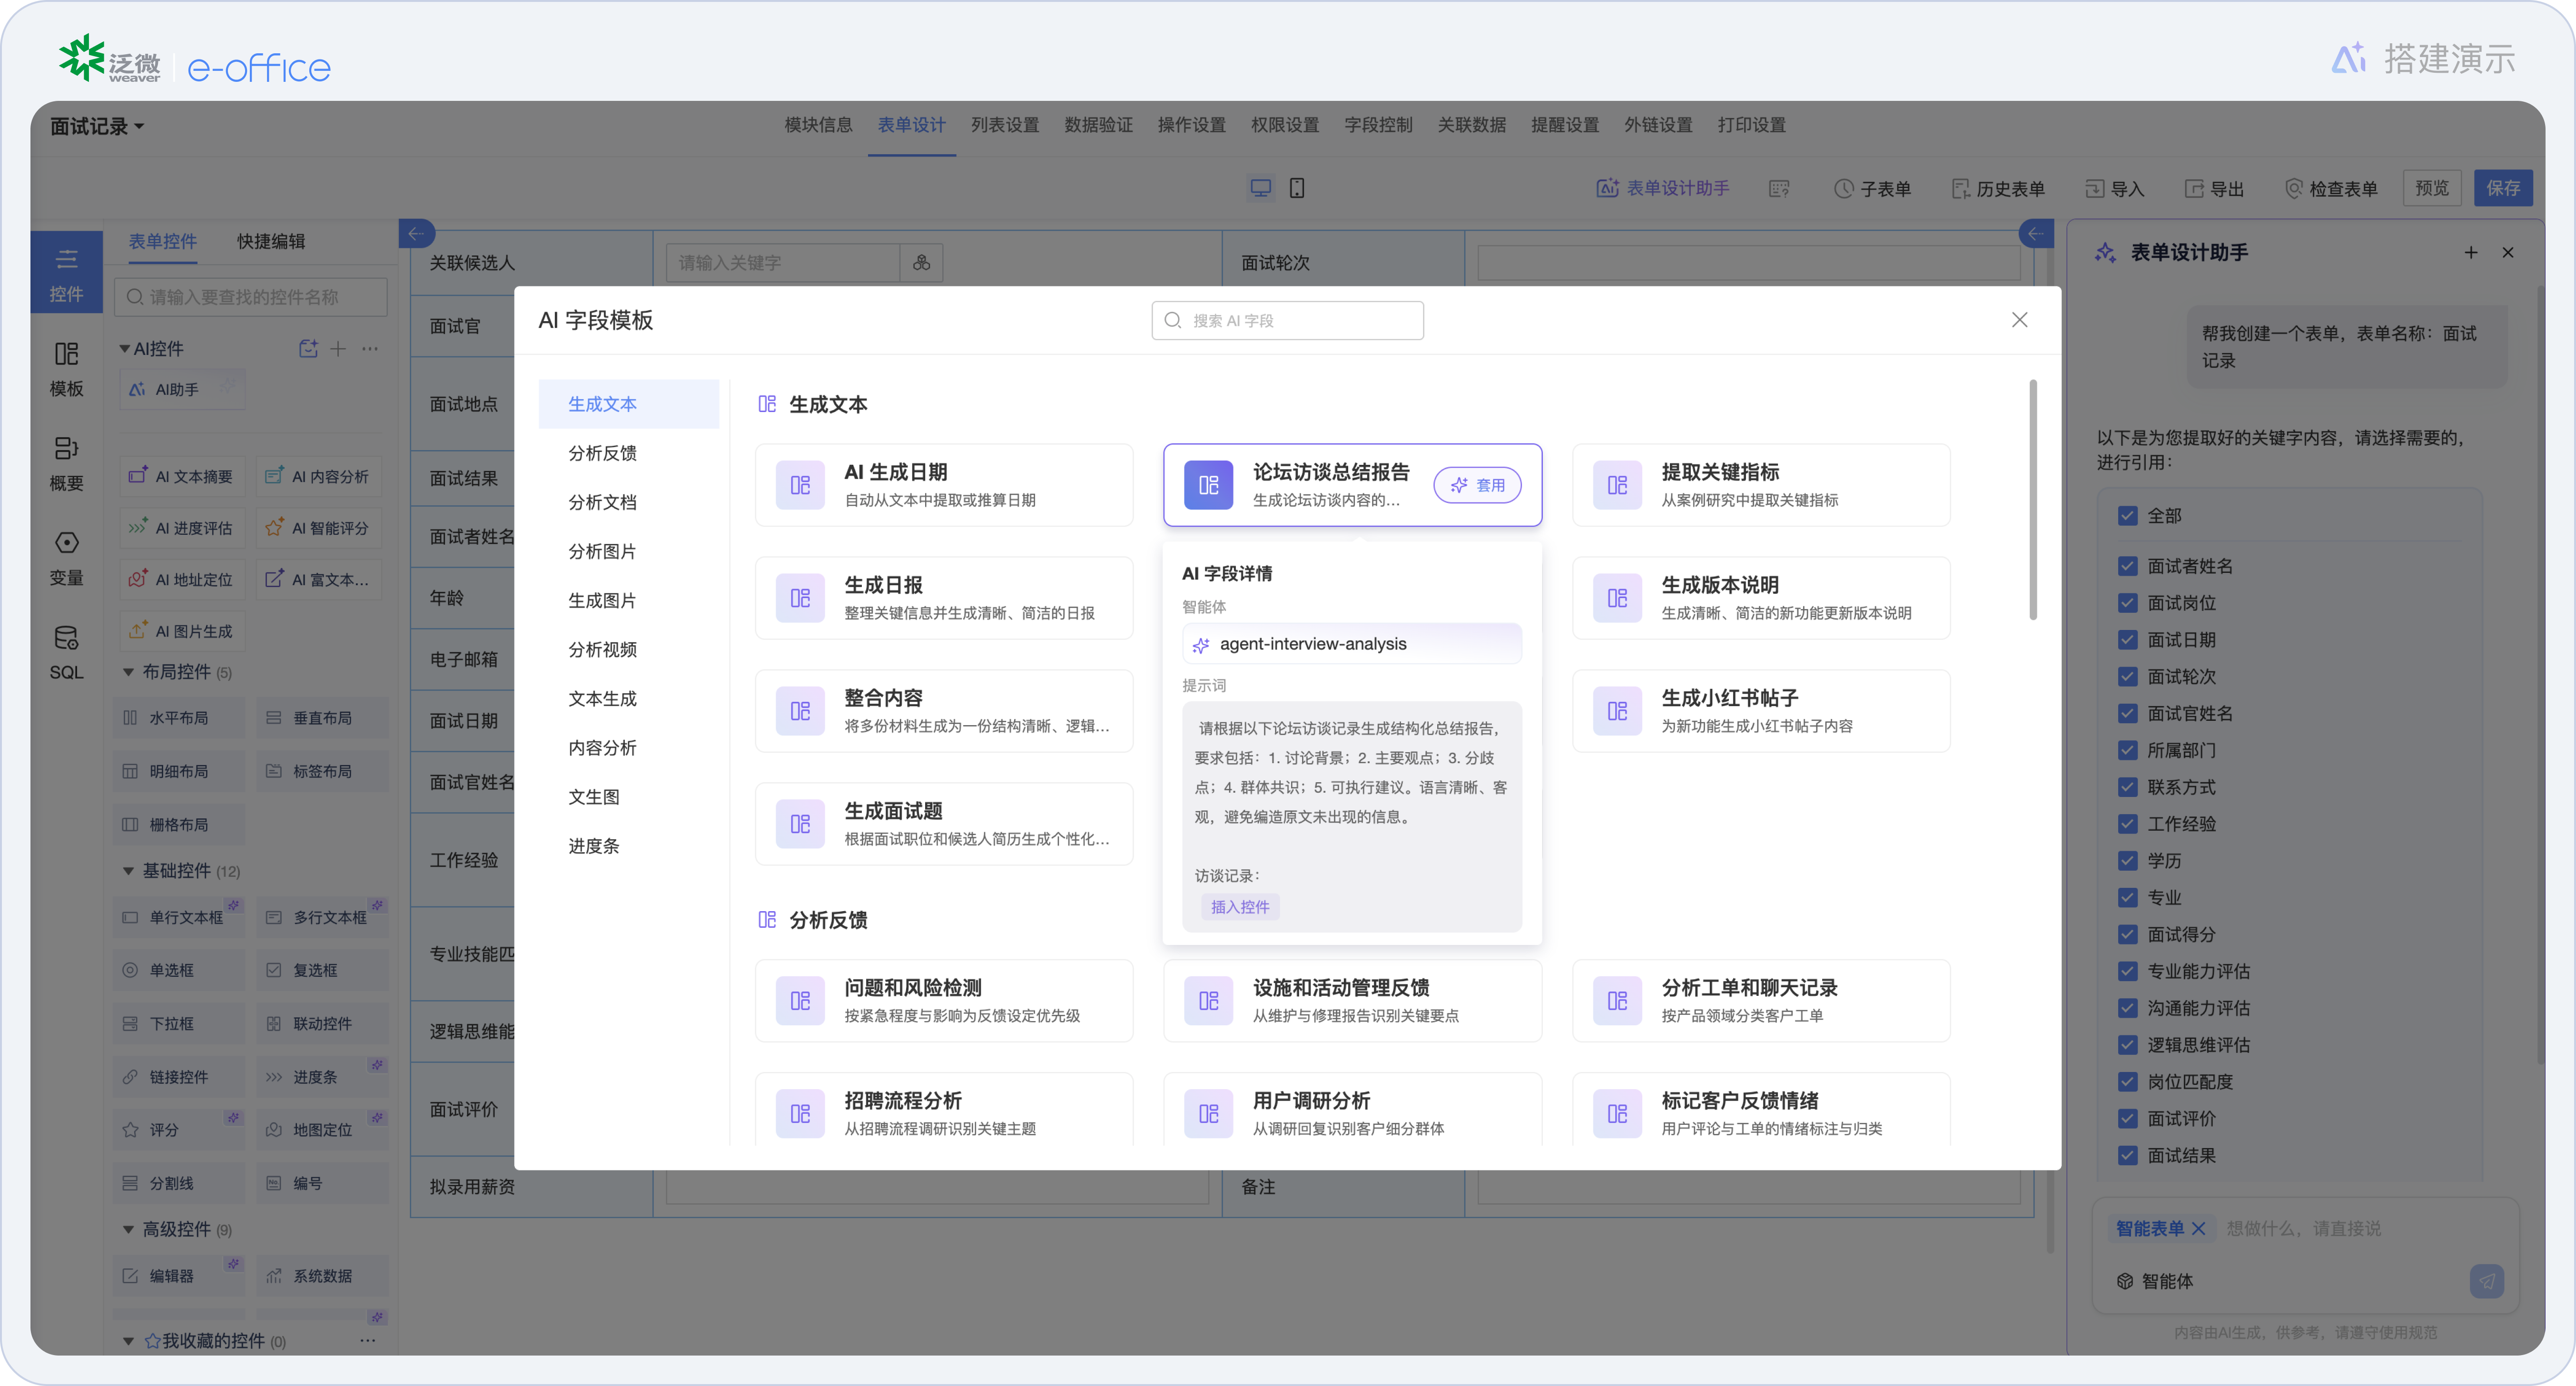Click the 保存 button

pos(2503,188)
